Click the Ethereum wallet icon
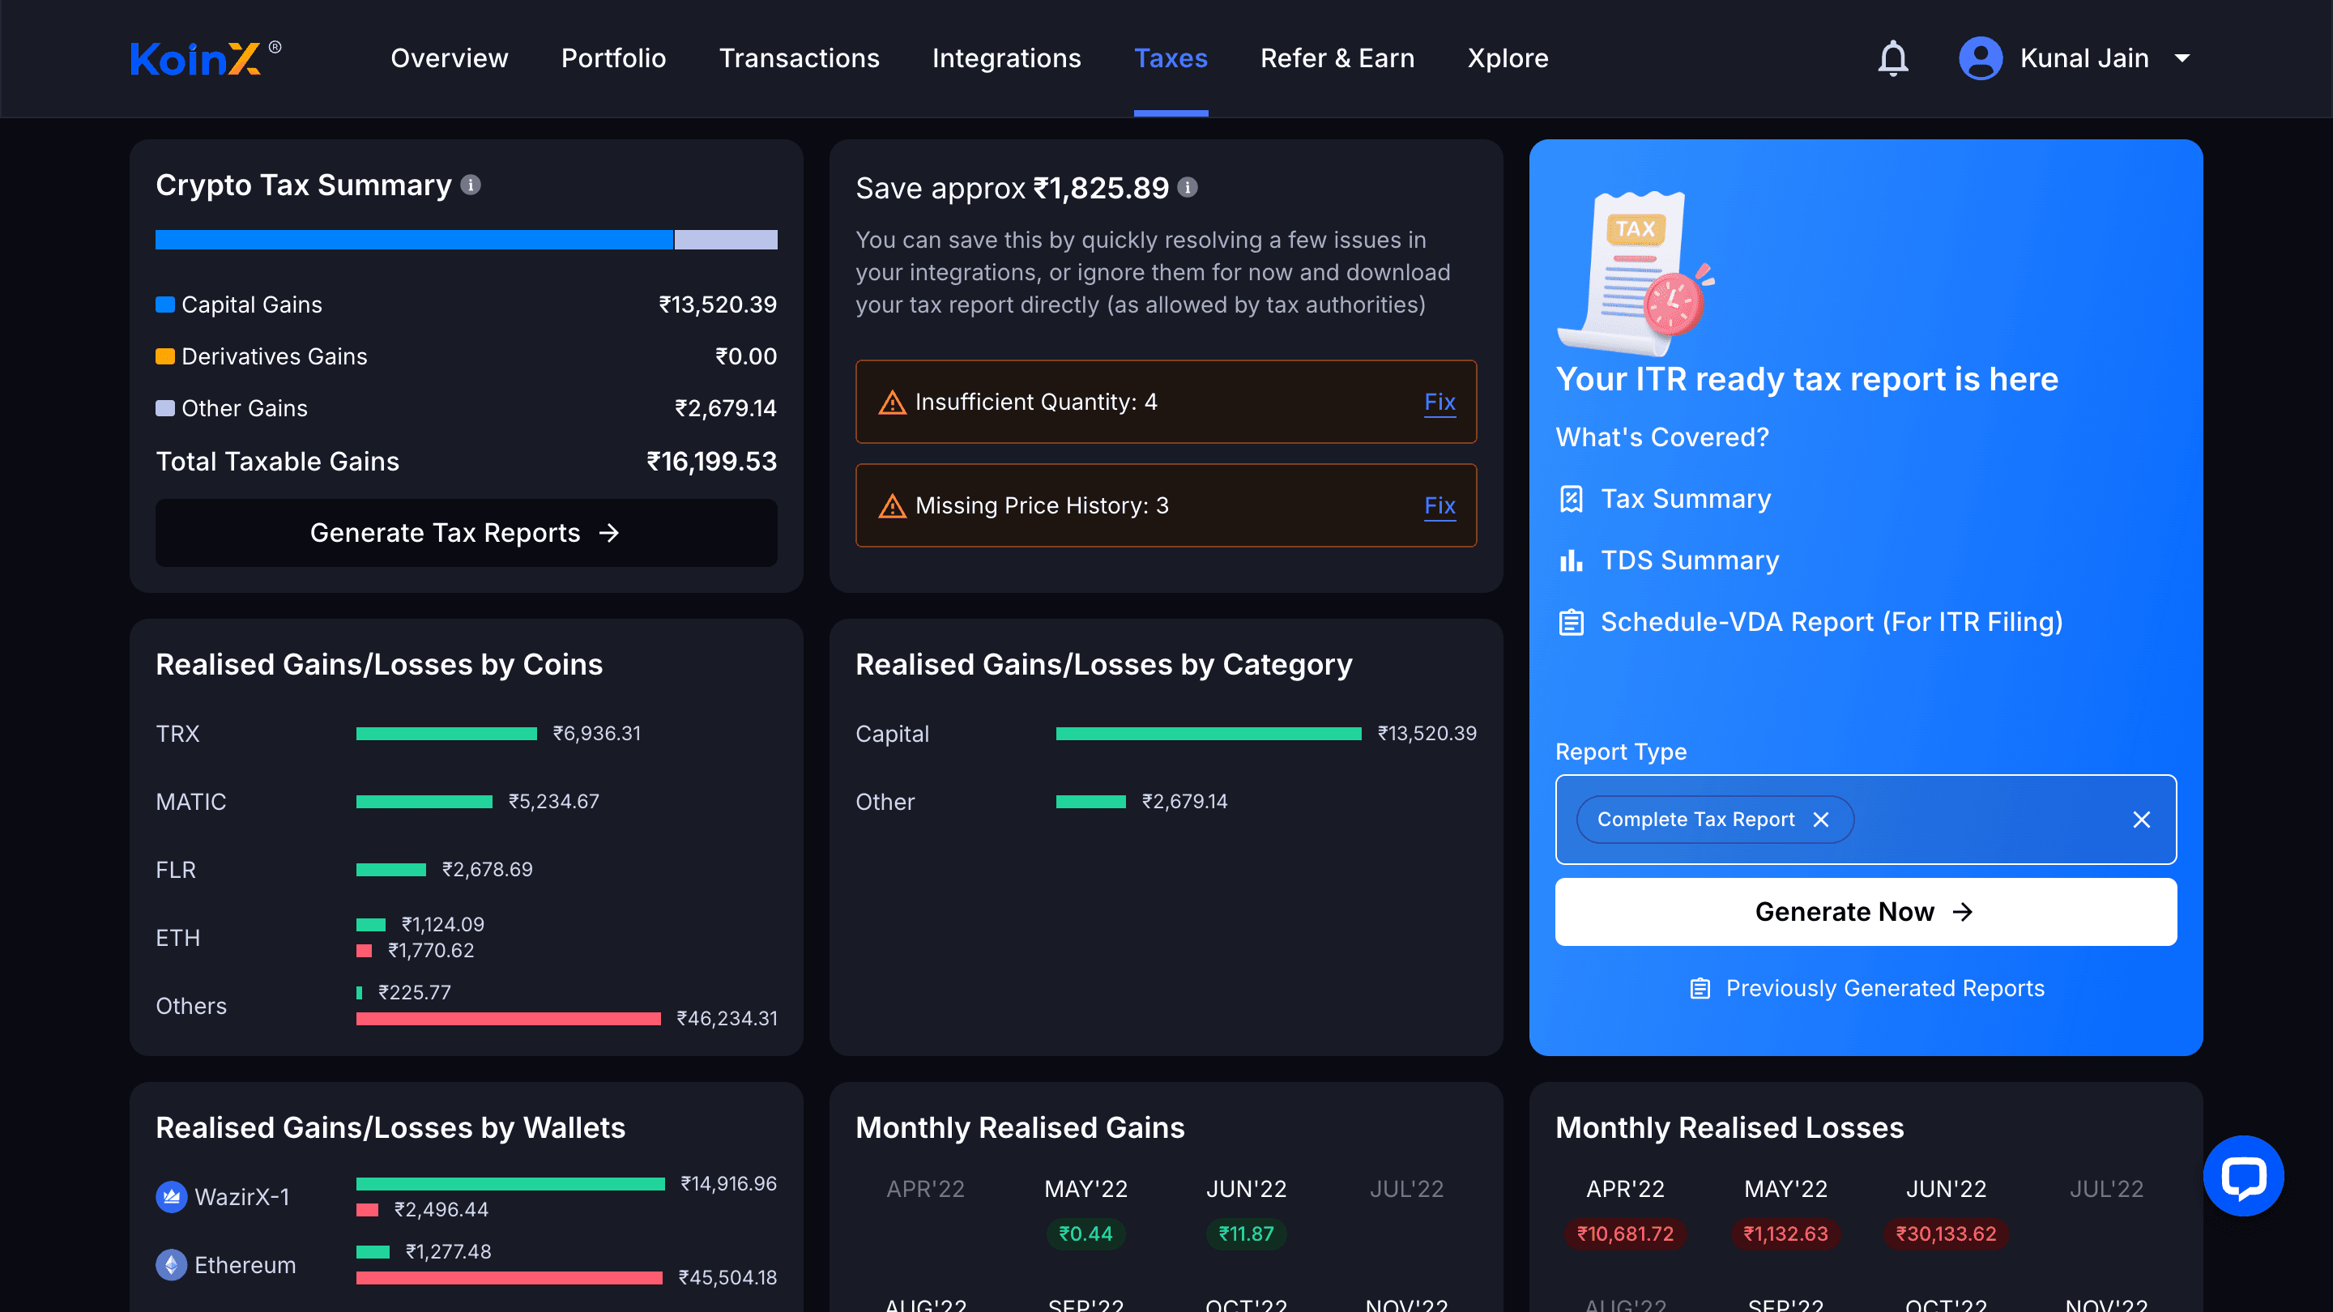 (171, 1265)
